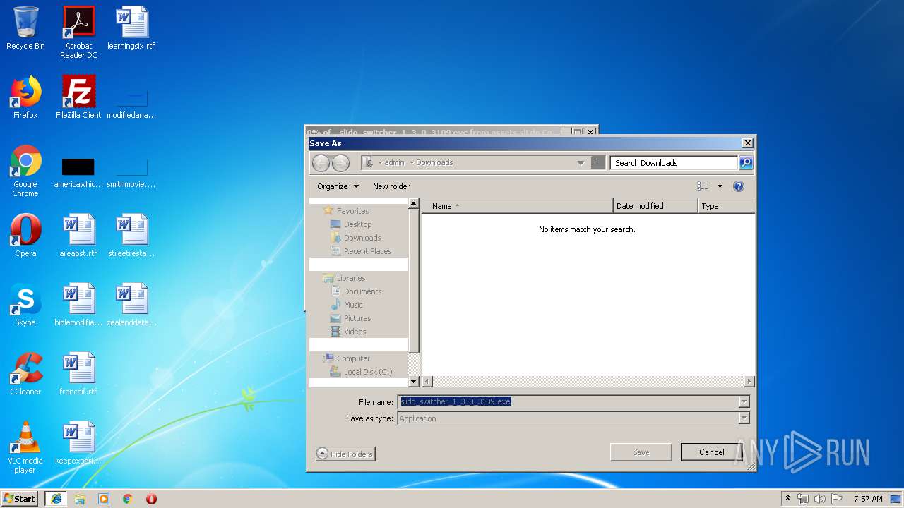The width and height of the screenshot is (904, 508).
Task: Launch CCleaner from the desktop
Action: pos(25,374)
